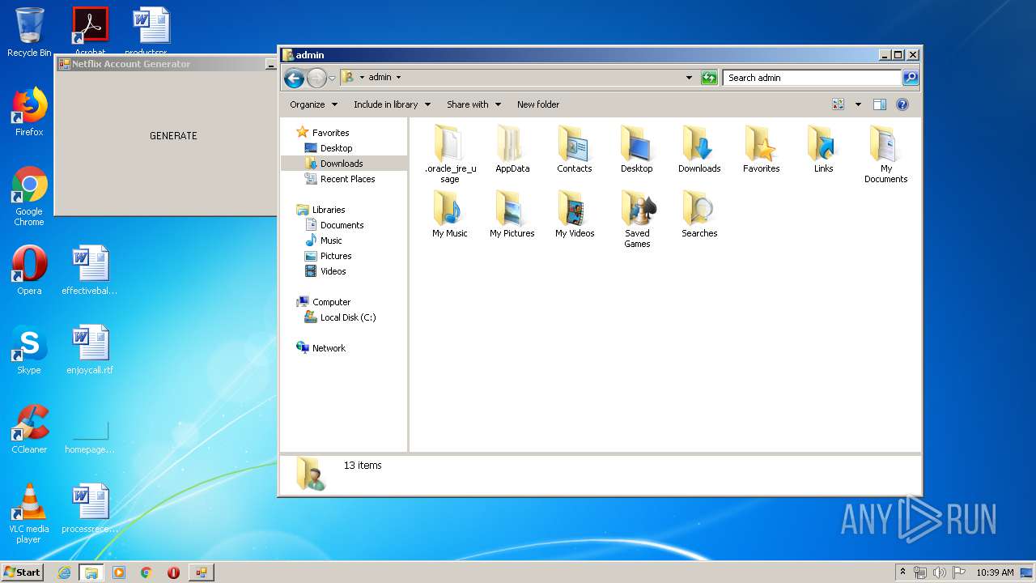Open enjoycall.rtf on the desktop

pos(90,350)
